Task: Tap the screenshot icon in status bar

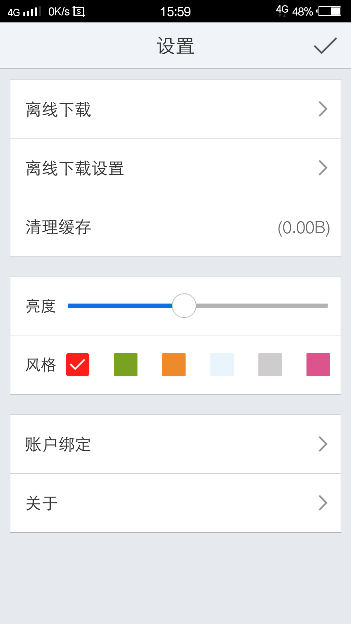Action: pos(79,12)
